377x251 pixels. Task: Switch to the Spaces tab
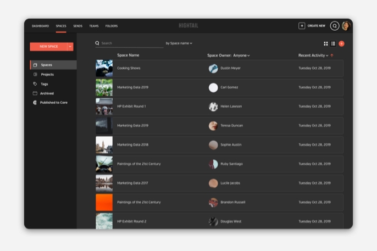(61, 26)
